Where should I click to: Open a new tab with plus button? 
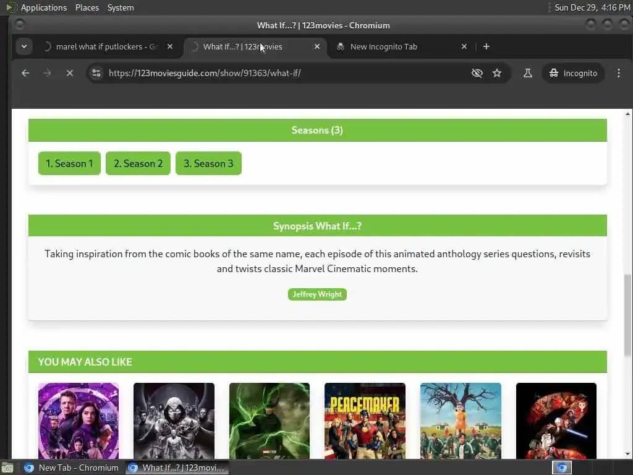486,46
